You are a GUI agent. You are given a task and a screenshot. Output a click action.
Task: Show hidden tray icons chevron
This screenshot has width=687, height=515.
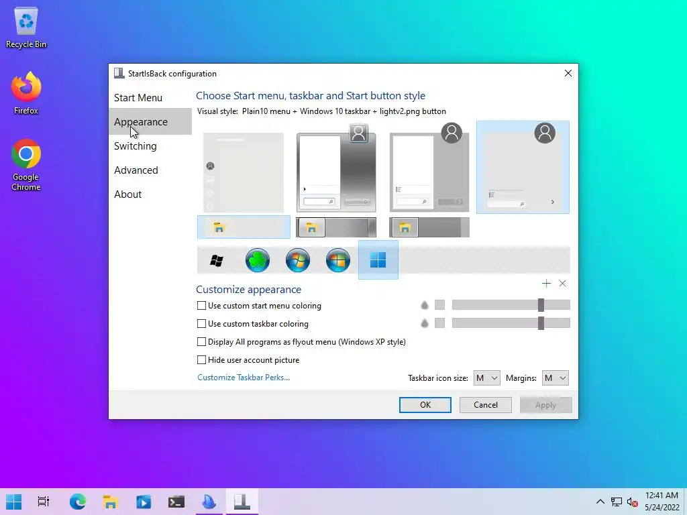(600, 502)
